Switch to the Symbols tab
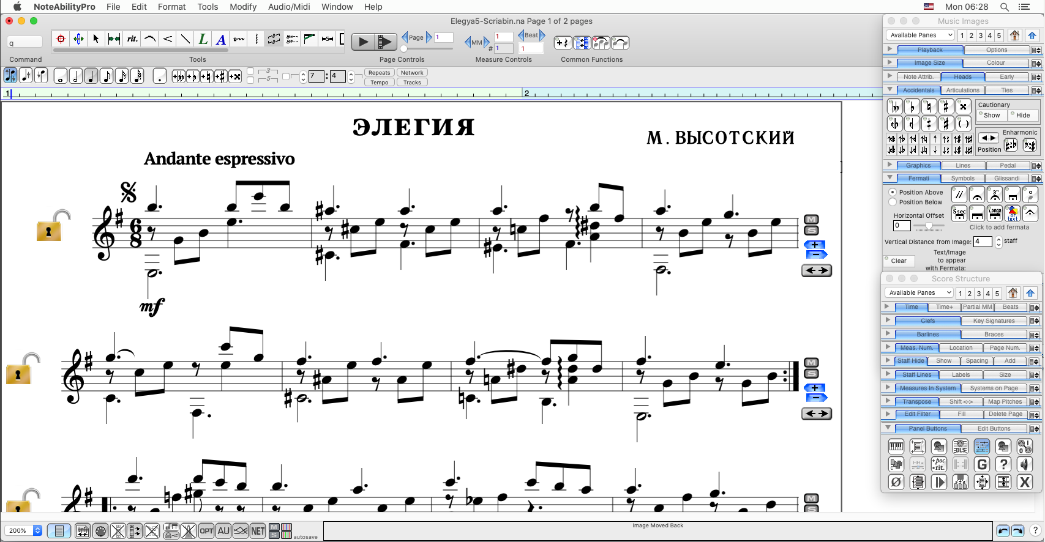 [x=963, y=178]
